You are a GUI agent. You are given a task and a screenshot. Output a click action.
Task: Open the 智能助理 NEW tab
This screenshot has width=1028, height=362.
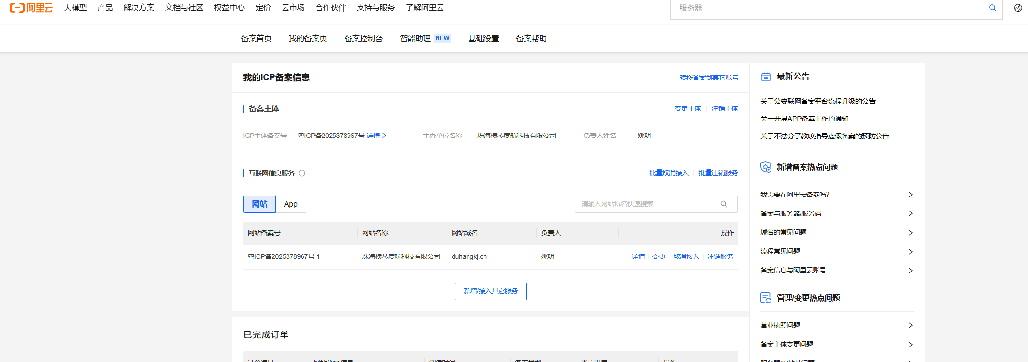tap(425, 39)
